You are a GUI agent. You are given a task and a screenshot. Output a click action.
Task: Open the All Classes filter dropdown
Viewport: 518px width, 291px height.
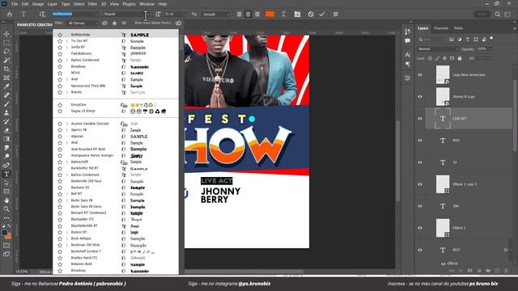pos(83,23)
